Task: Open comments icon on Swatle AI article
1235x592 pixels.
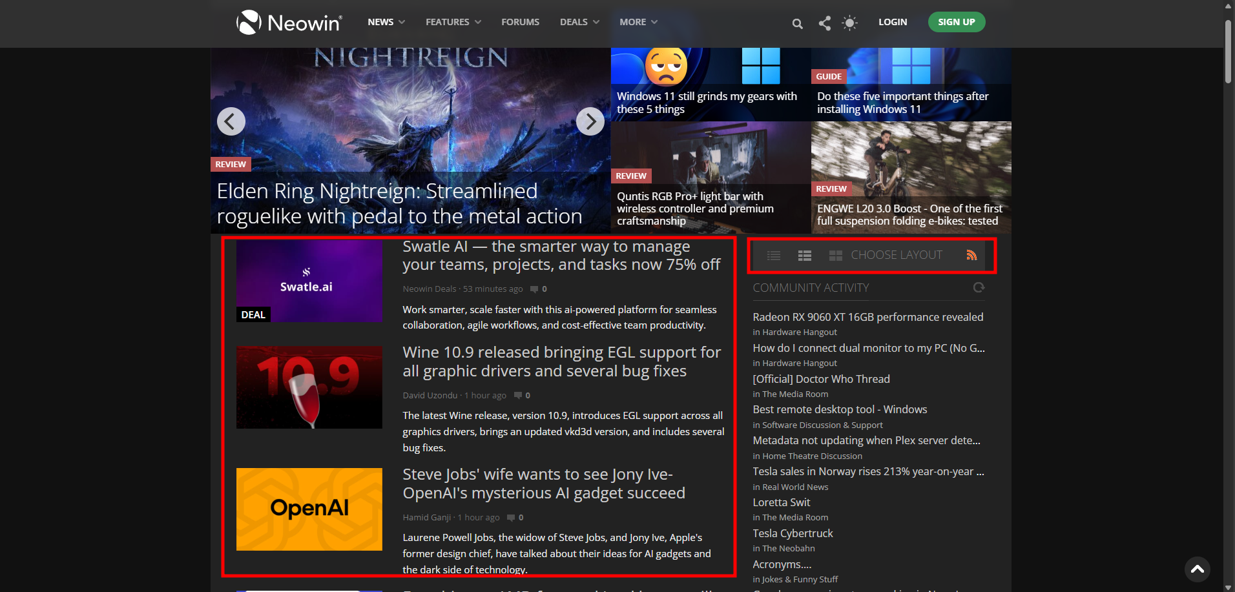Action: tap(534, 289)
